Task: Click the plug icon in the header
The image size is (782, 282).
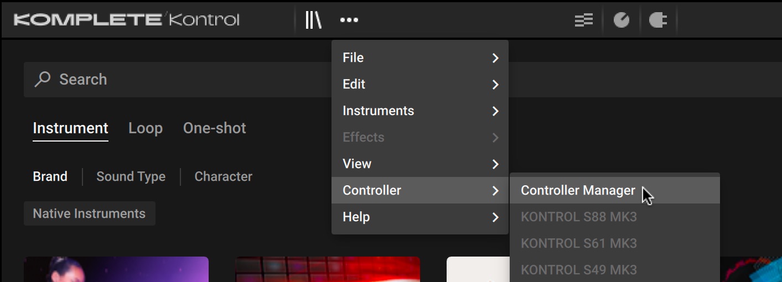Action: pos(657,20)
